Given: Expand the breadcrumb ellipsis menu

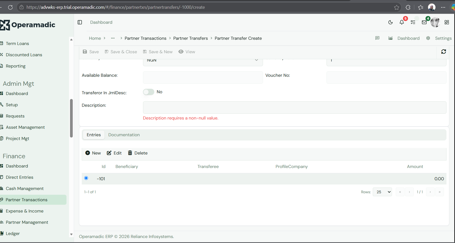Looking at the screenshot, I should pos(113,38).
